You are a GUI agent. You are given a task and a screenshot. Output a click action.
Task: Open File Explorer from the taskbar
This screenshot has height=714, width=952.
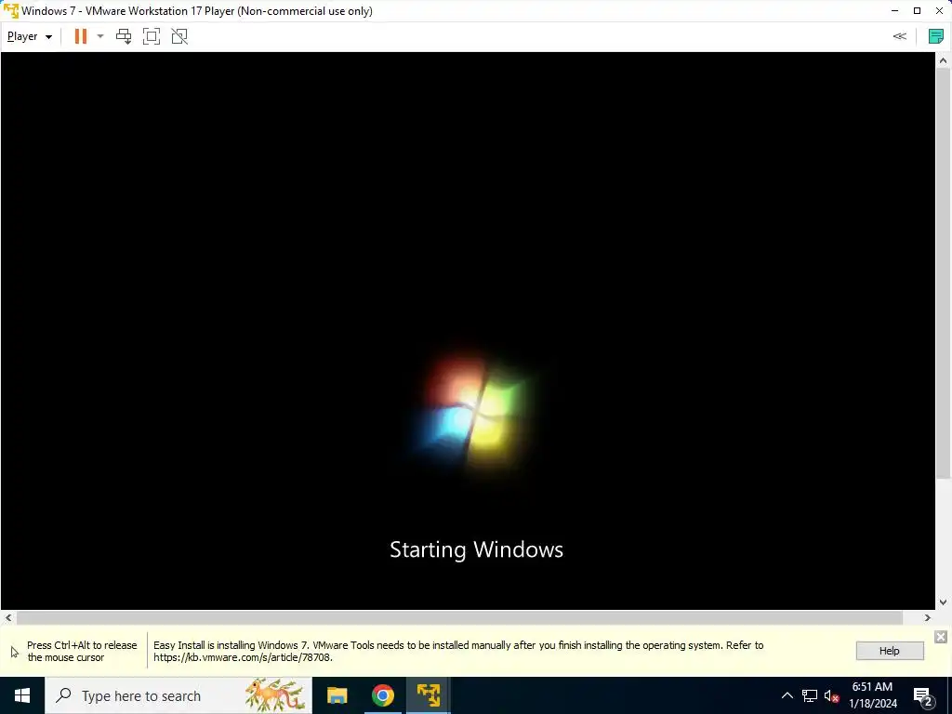(337, 695)
